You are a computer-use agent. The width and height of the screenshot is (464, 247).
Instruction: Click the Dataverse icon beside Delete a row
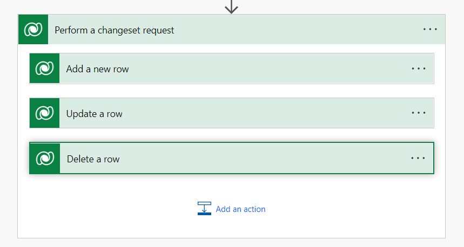pos(45,159)
